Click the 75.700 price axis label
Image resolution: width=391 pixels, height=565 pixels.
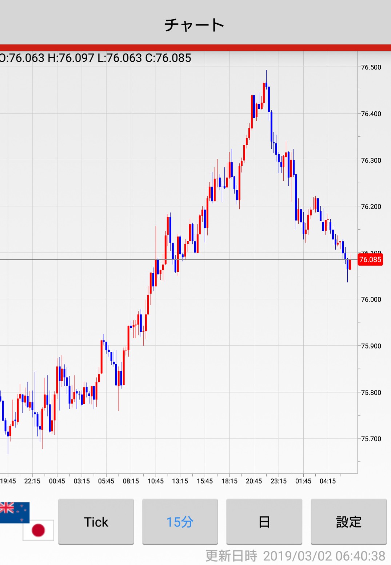coord(371,439)
